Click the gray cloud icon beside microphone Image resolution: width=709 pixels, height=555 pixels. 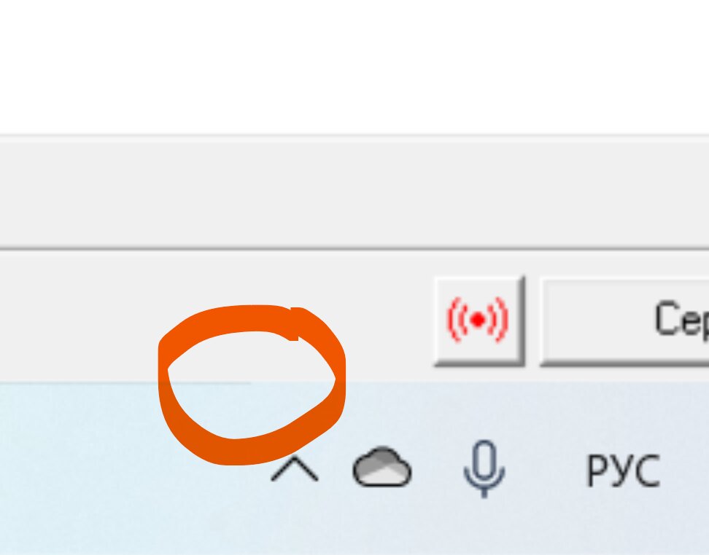pyautogui.click(x=382, y=468)
